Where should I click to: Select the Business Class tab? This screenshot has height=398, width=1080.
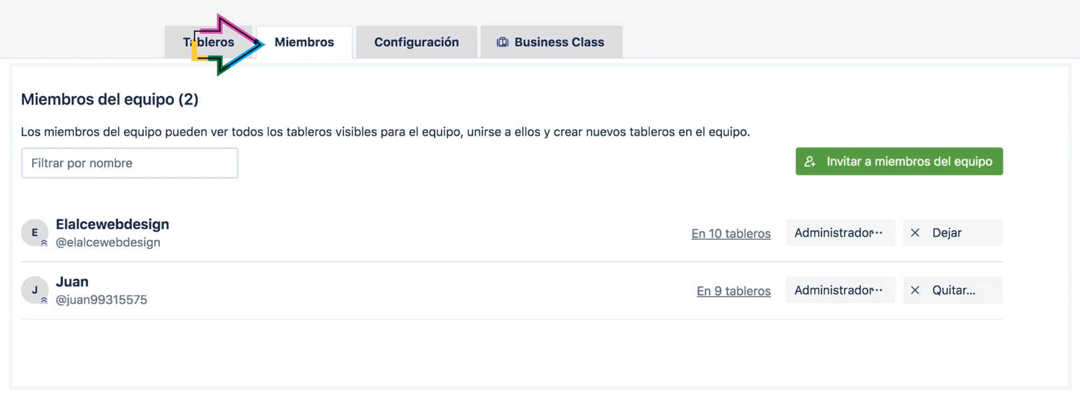click(x=551, y=42)
